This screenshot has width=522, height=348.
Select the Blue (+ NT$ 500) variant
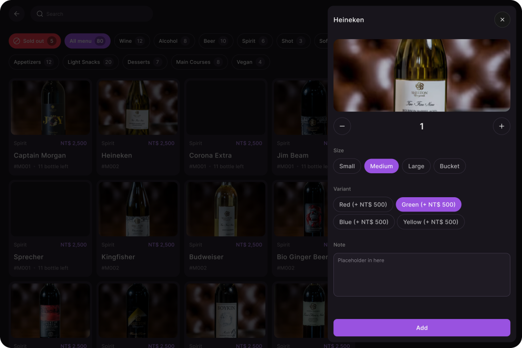pyautogui.click(x=364, y=222)
